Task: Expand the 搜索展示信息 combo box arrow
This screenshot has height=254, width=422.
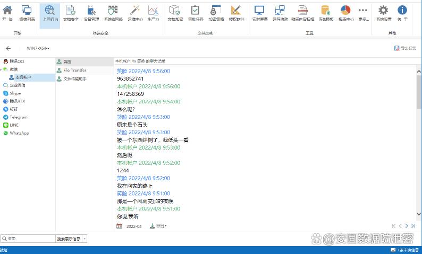Action: [x=85, y=239]
